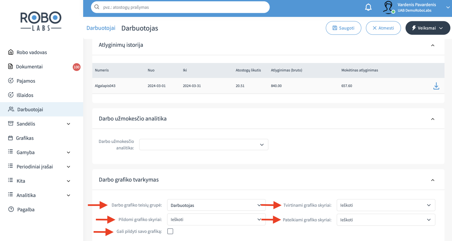Click the 657.60 salary value
The image size is (452, 241).
pos(347,86)
